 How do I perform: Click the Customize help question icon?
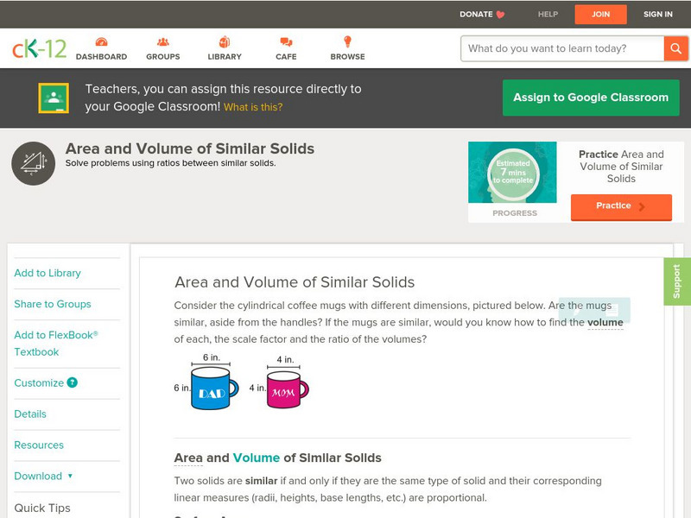click(73, 382)
